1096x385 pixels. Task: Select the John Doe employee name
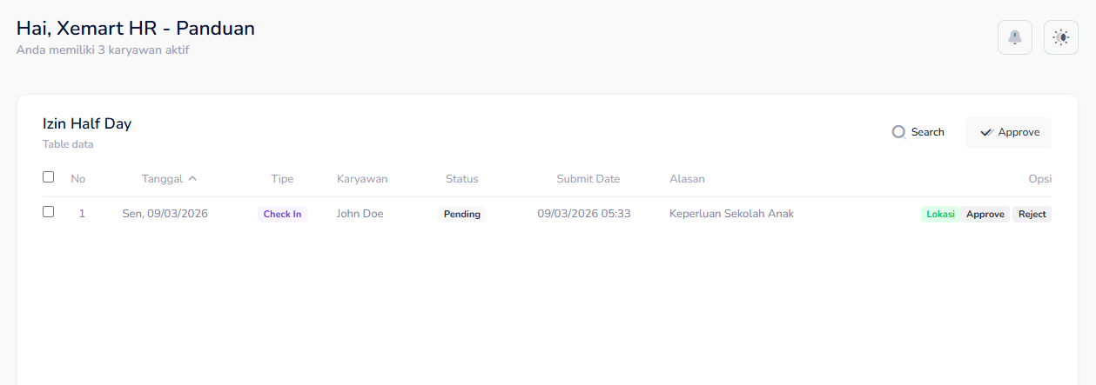click(x=360, y=214)
